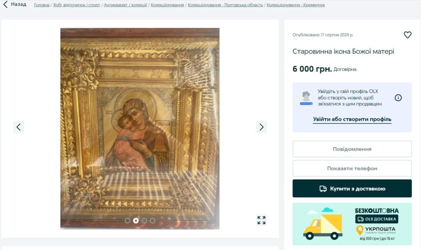Click Увійти або створити профіль link
This screenshot has height=250, width=421.
click(x=352, y=119)
